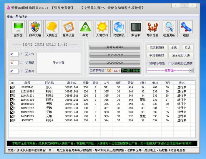Select group name 刷分3
206x159 pixels.
(49, 100)
